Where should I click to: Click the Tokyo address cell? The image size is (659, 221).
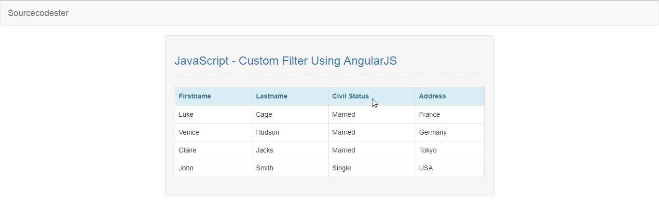coord(450,150)
